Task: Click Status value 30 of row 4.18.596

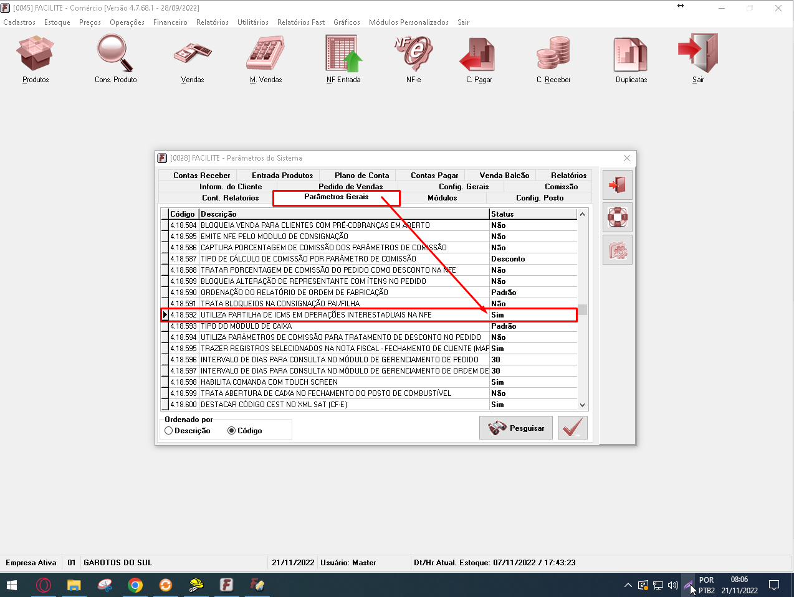Action: 533,360
